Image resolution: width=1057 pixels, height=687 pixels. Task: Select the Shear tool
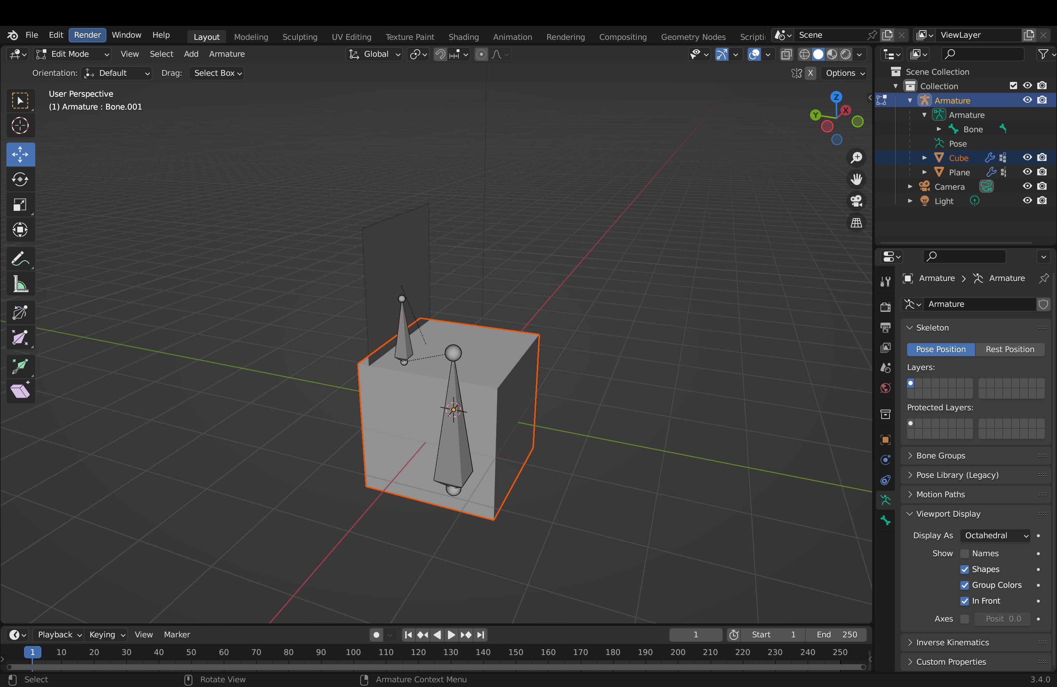click(x=20, y=391)
